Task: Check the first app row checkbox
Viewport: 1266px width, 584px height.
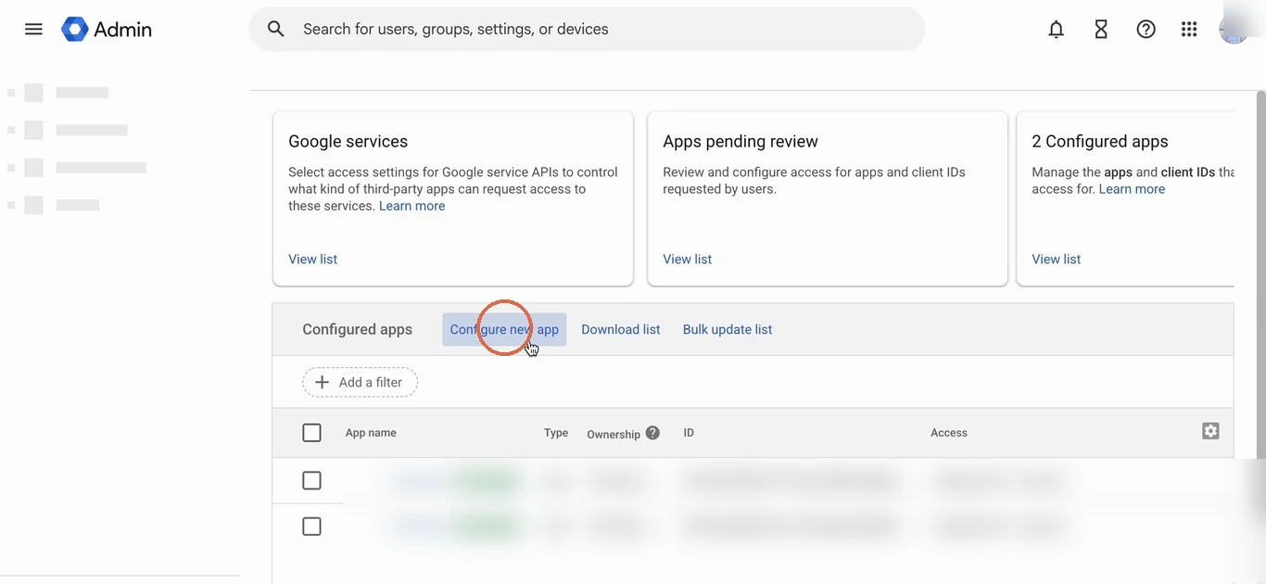Action: tap(311, 480)
